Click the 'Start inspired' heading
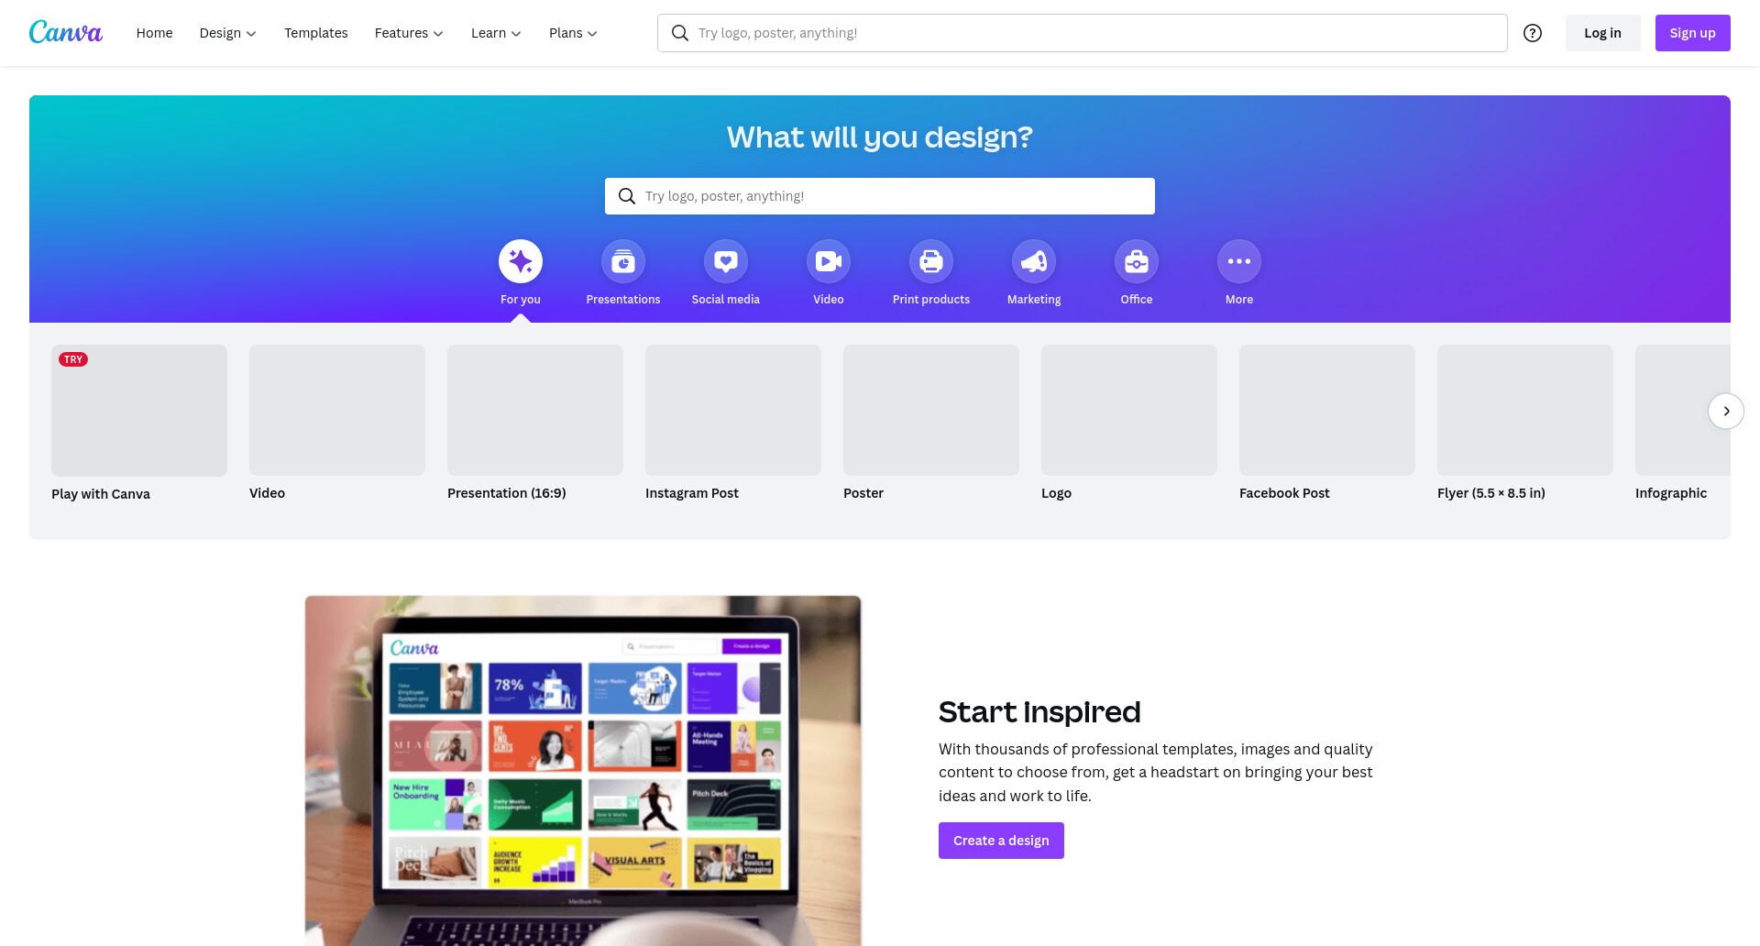Viewport: 1760px width, 946px height. (x=1039, y=712)
